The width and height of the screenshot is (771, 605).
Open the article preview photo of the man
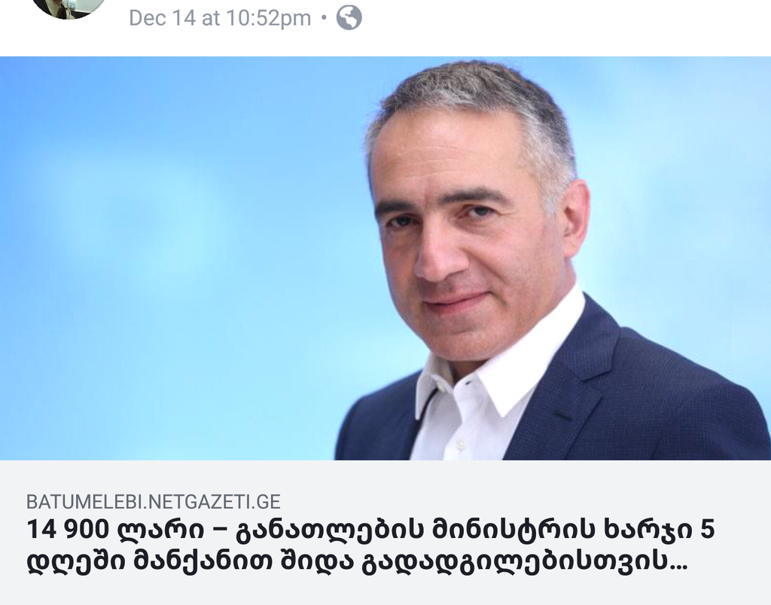pos(385,258)
